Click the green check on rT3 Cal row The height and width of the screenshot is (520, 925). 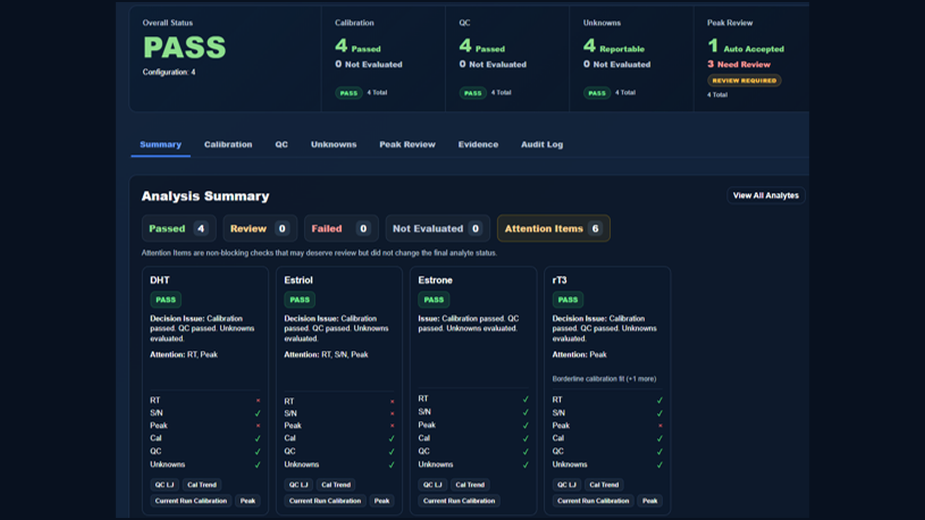click(660, 439)
